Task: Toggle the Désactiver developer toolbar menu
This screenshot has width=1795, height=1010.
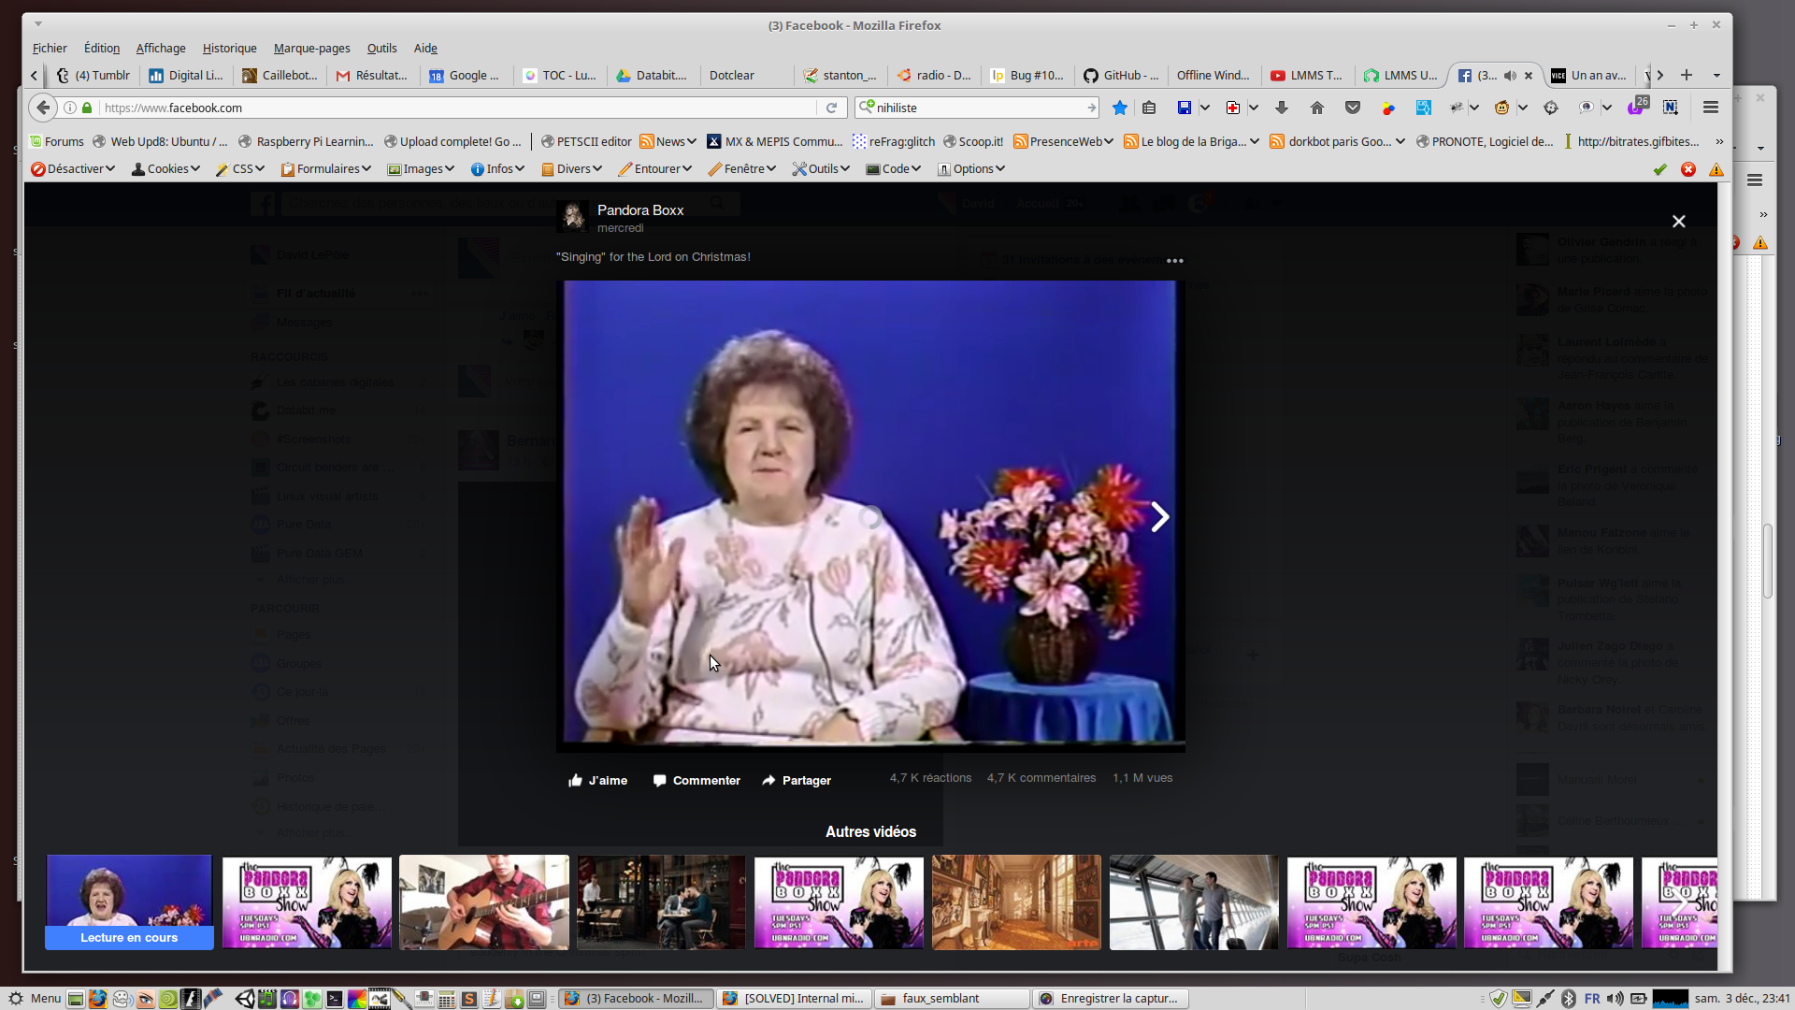Action: click(73, 169)
